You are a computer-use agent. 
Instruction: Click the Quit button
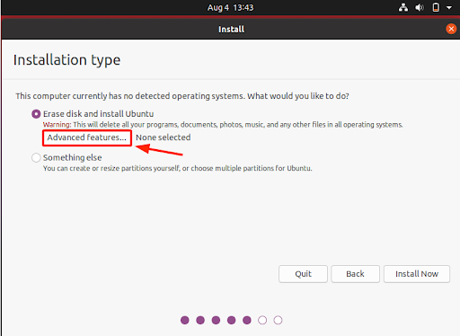[x=303, y=274]
